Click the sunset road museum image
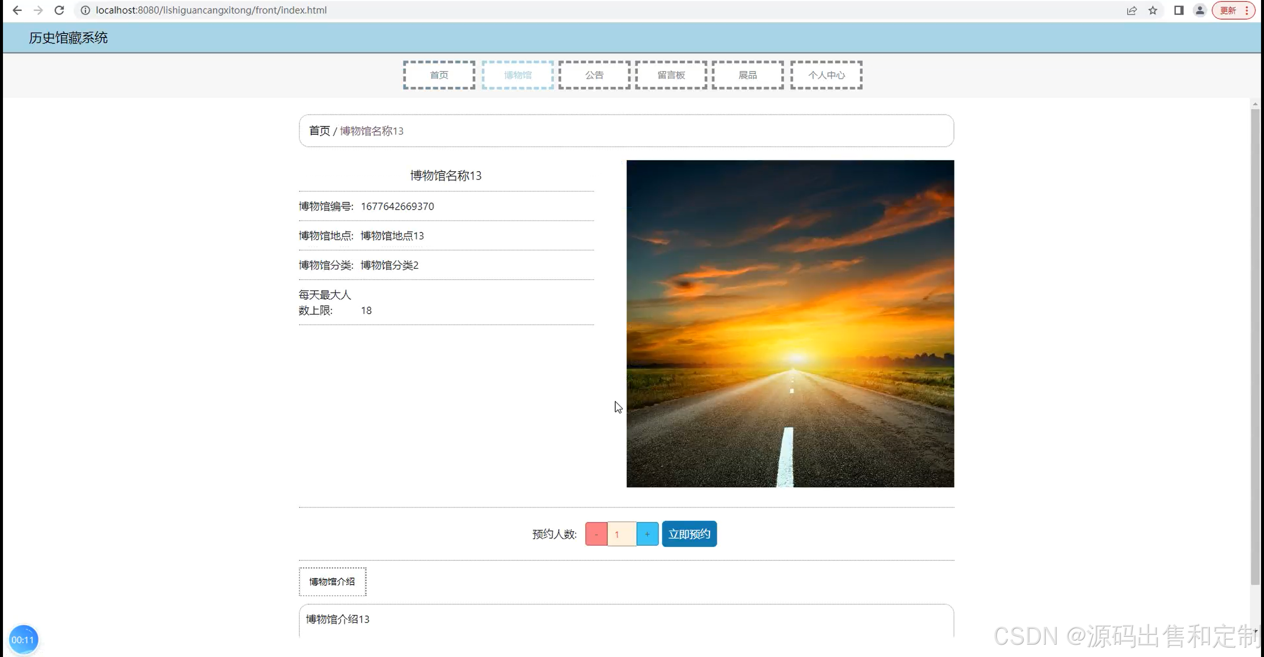 click(x=790, y=324)
